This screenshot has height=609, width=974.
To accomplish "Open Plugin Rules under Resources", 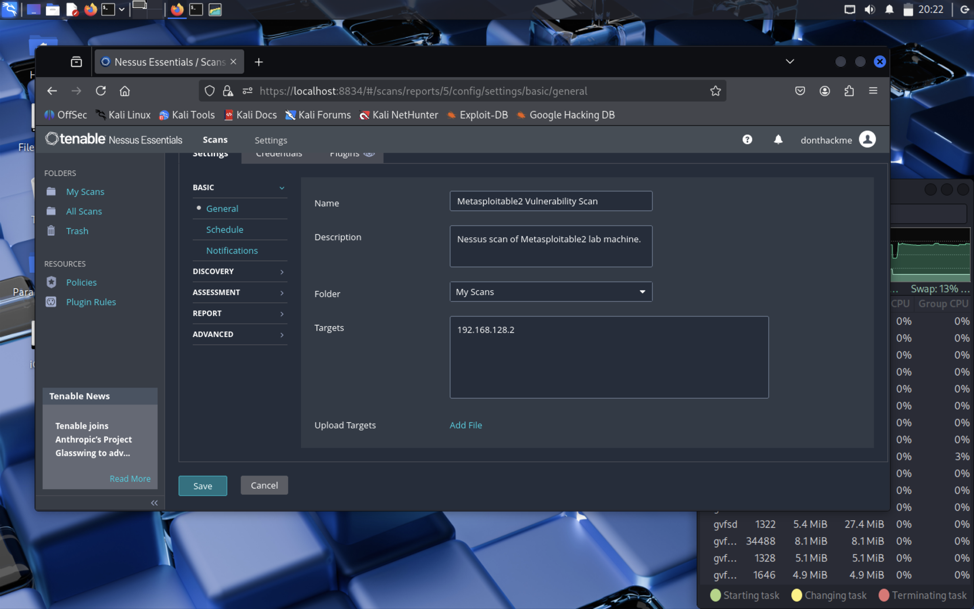I will point(91,302).
